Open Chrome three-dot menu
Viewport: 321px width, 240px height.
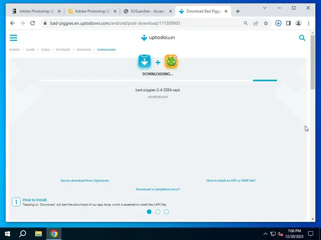tap(308, 23)
